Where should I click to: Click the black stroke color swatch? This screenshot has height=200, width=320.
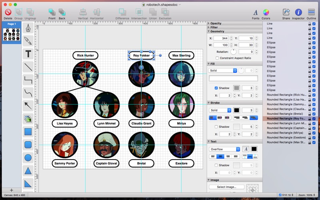coord(236,110)
